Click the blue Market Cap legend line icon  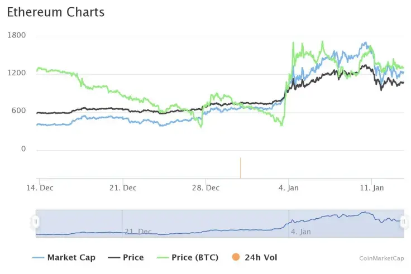click(x=38, y=258)
